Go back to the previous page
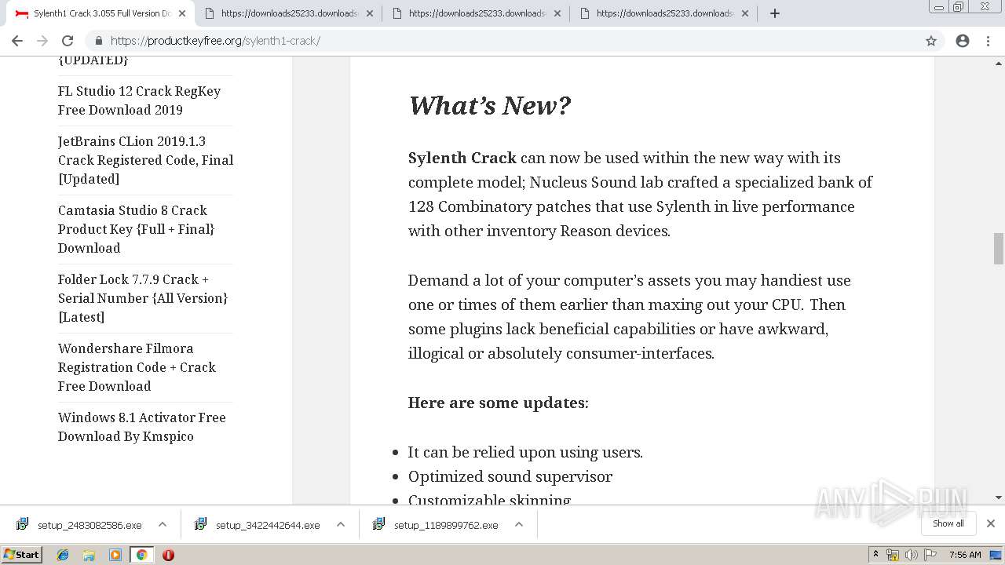Image resolution: width=1005 pixels, height=565 pixels. click(x=17, y=41)
